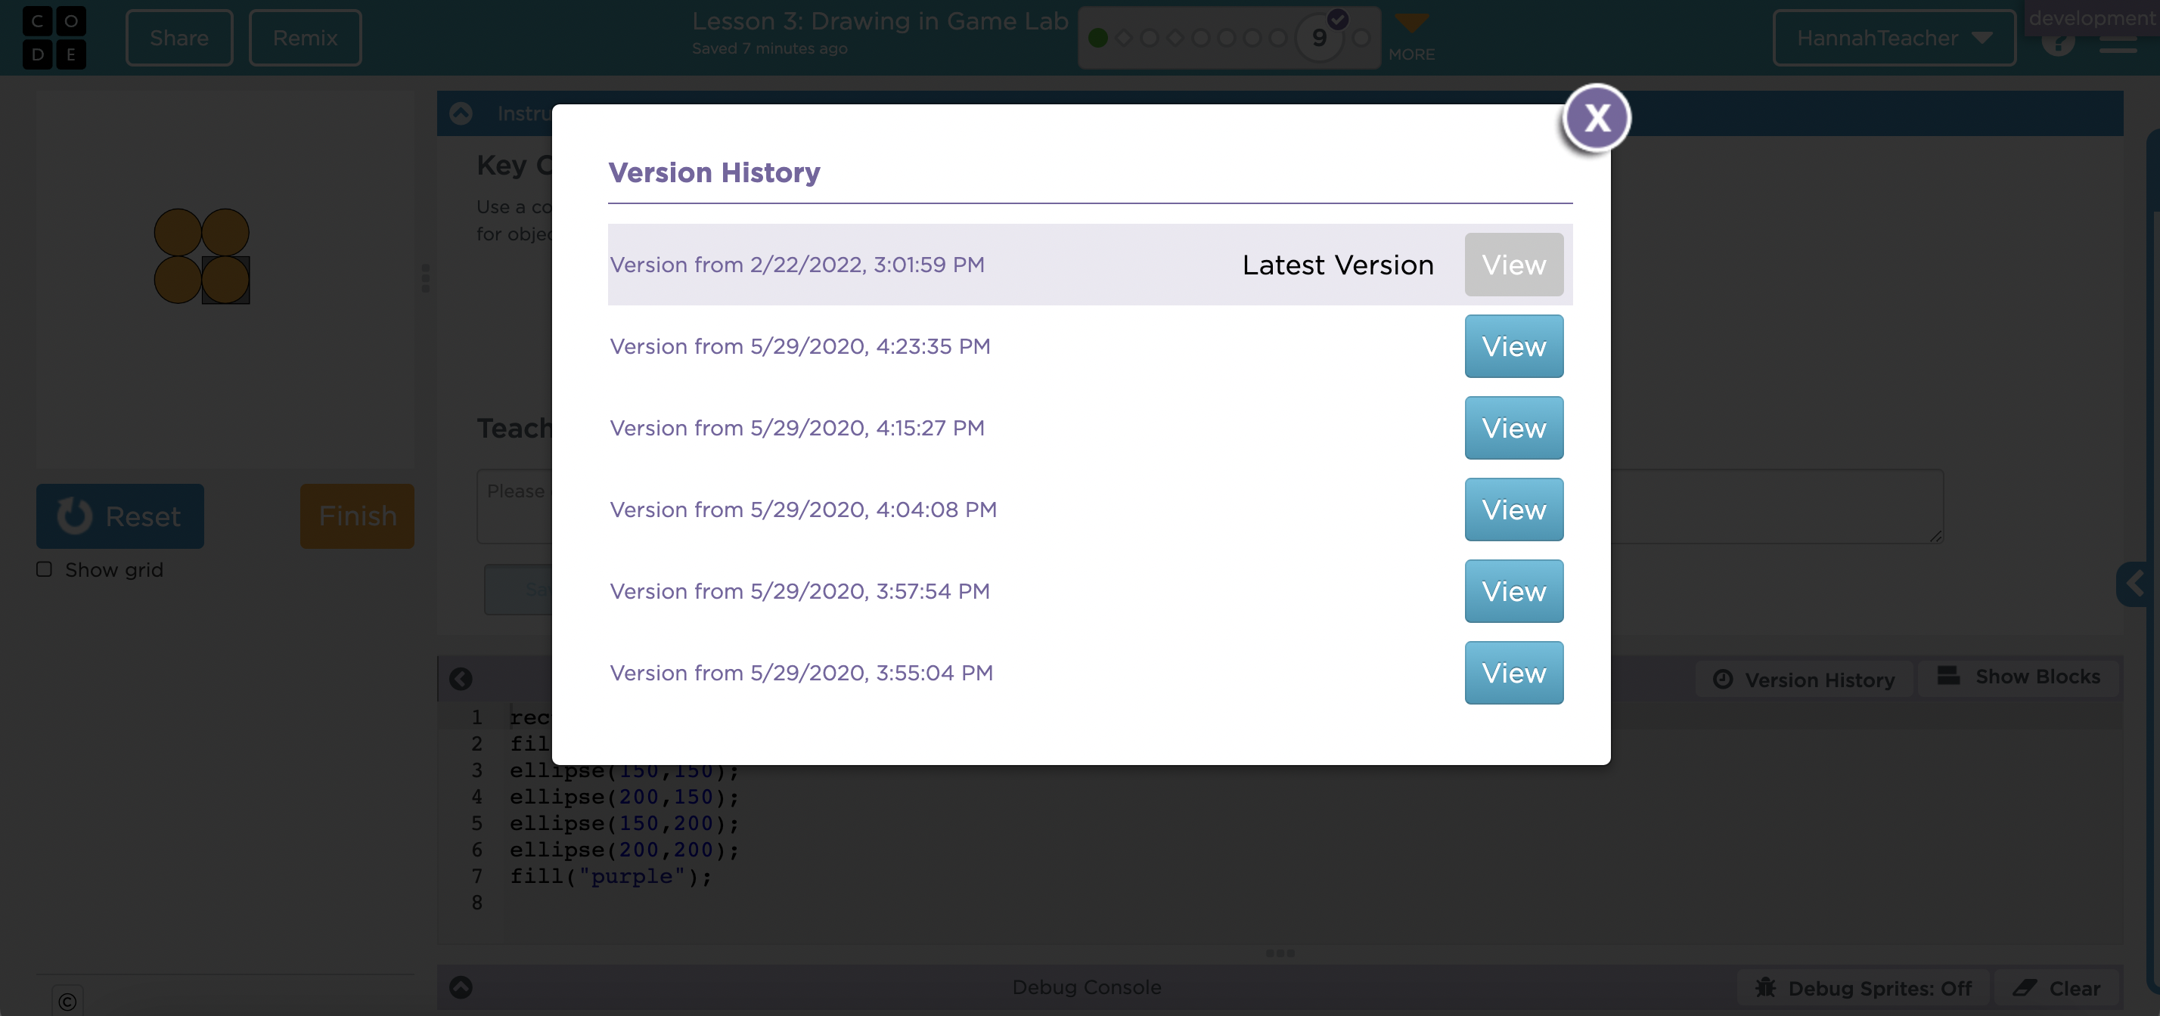The height and width of the screenshot is (1016, 2160).
Task: View the 5/29/2020, 3:55:04 PM version
Action: coord(1513,673)
